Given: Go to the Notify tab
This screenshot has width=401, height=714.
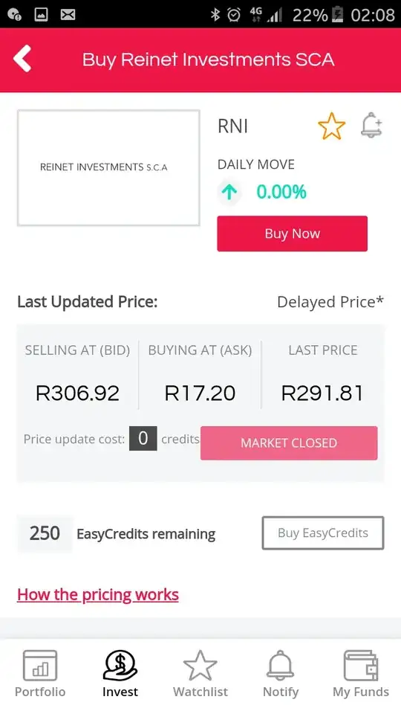Looking at the screenshot, I should [x=281, y=674].
